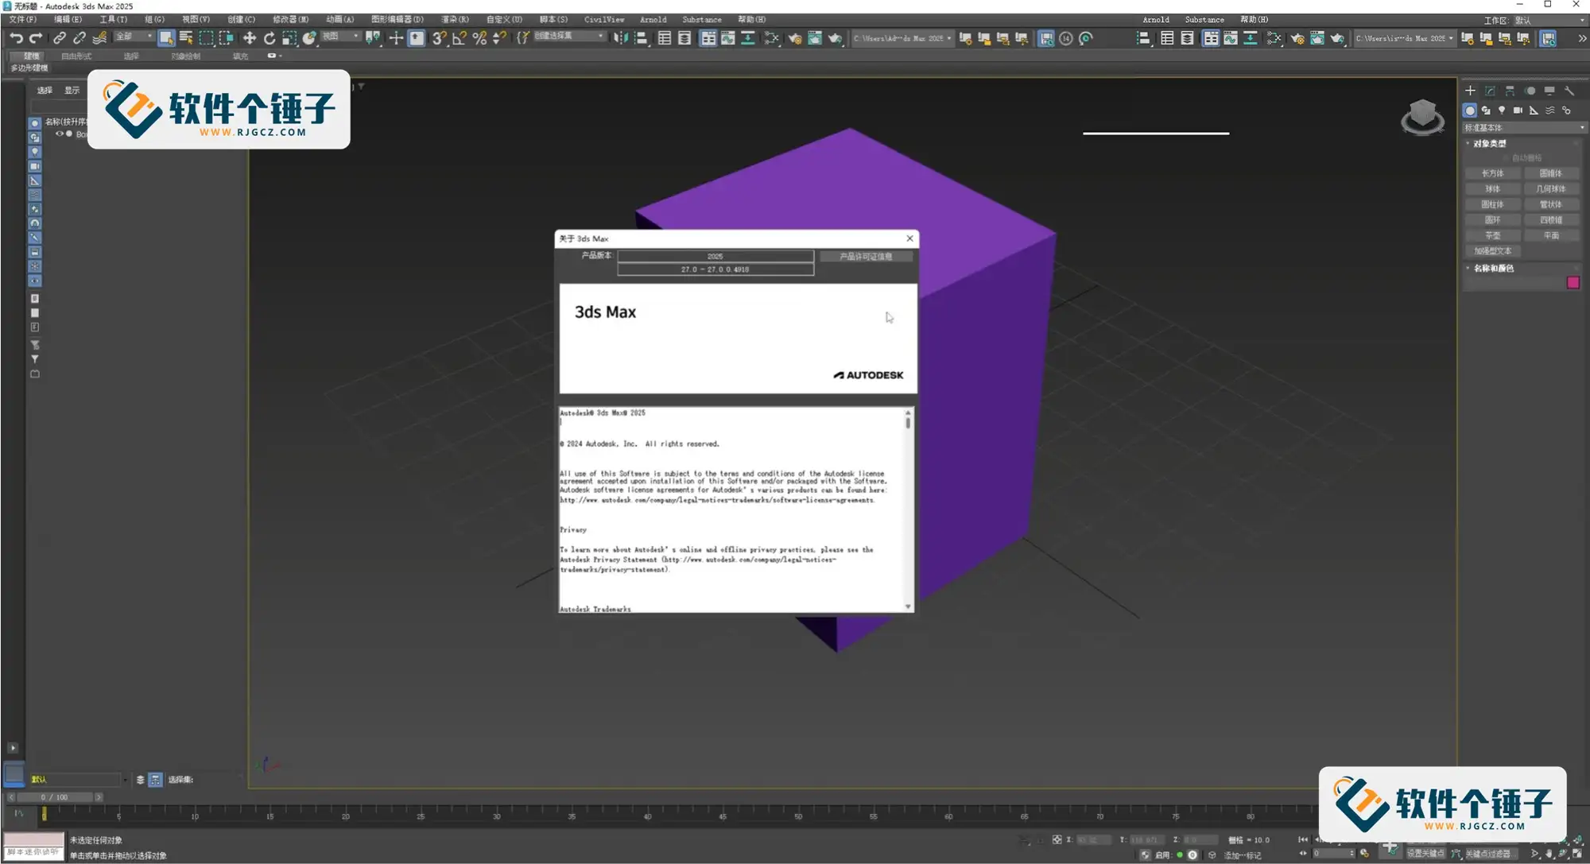Click the Align tool icon
The image size is (1590, 864).
coord(641,37)
